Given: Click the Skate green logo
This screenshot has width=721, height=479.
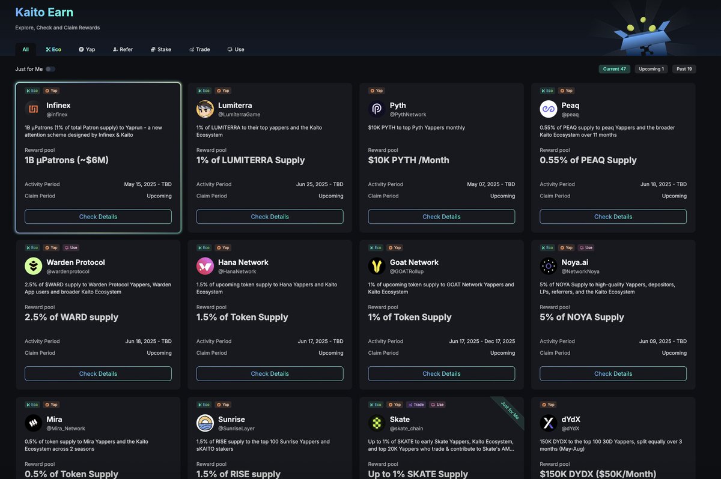Looking at the screenshot, I should coord(377,423).
